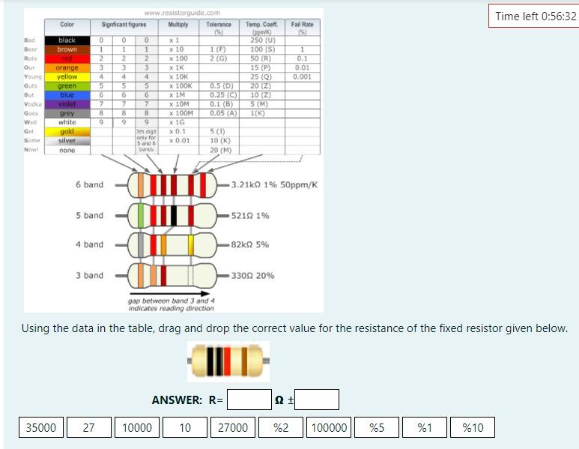This screenshot has height=449, width=579.
Task: Choose the 10 answer tile
Action: tap(185, 427)
